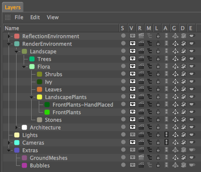This screenshot has height=172, width=201.
Task: Toggle expressions icon for Stones layer
Action: coord(192,119)
